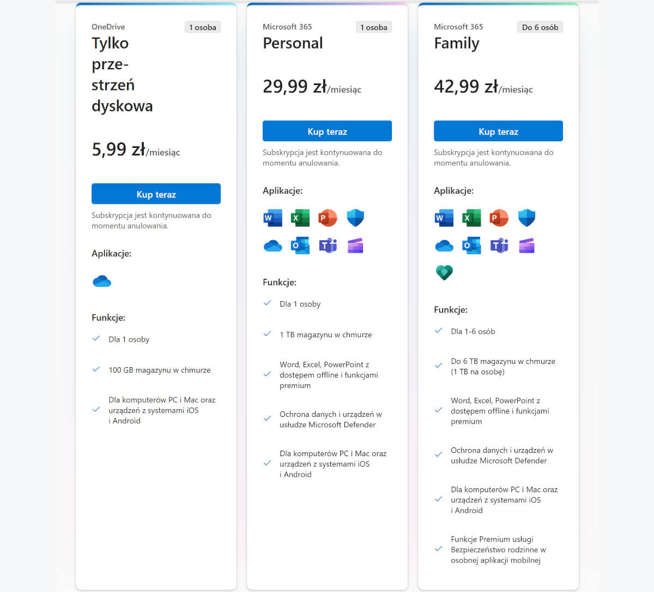Click the Excel icon in the Personal plan
Image resolution: width=654 pixels, height=592 pixels.
(x=300, y=217)
